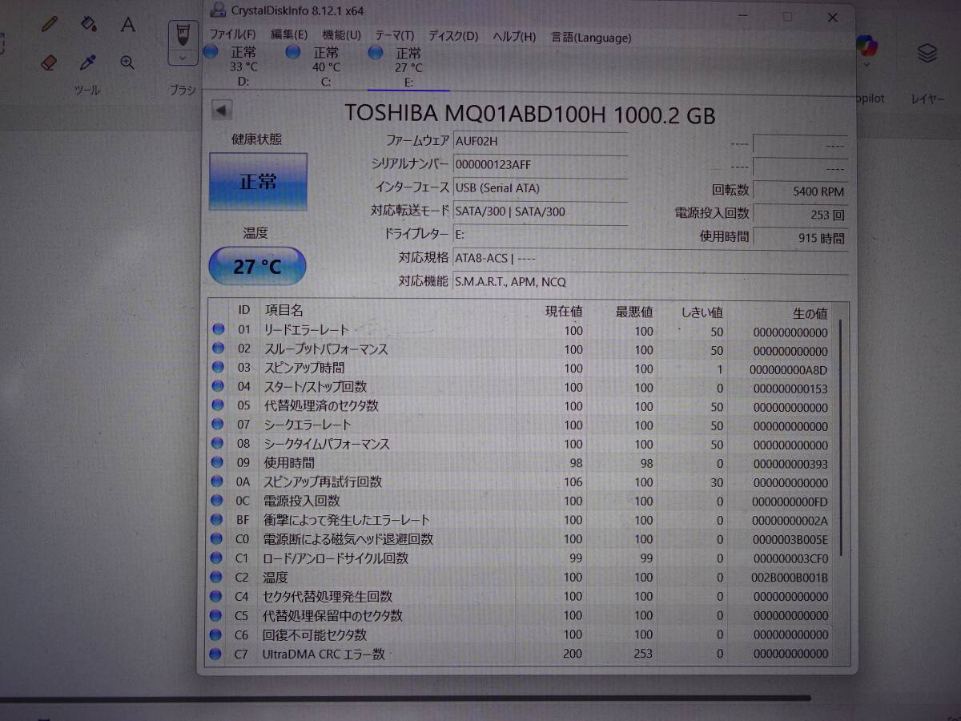The height and width of the screenshot is (721, 961).
Task: Click the CrystalDiskInfo title bar app icon
Action: point(216,11)
